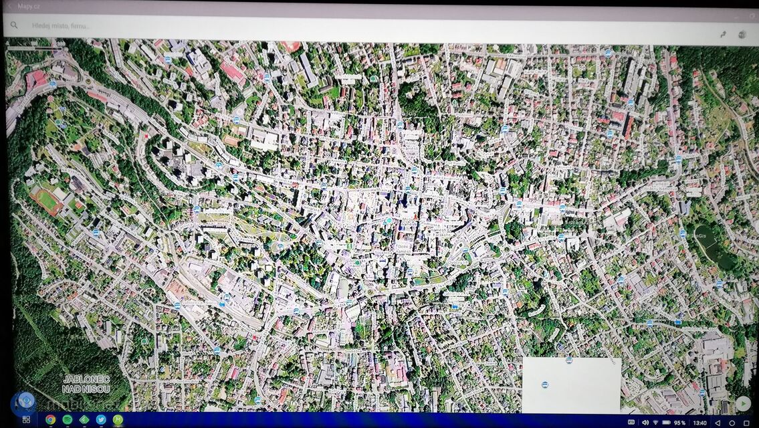Open the app launcher grid in taskbar
759x428 pixels.
(x=26, y=420)
